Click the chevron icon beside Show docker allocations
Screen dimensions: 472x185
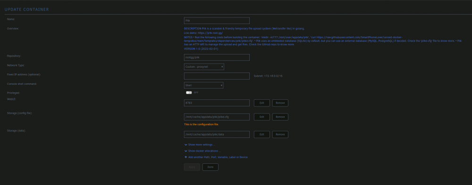point(185,151)
